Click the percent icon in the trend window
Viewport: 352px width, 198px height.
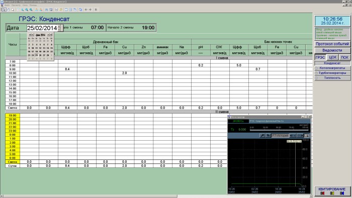click(x=268, y=136)
